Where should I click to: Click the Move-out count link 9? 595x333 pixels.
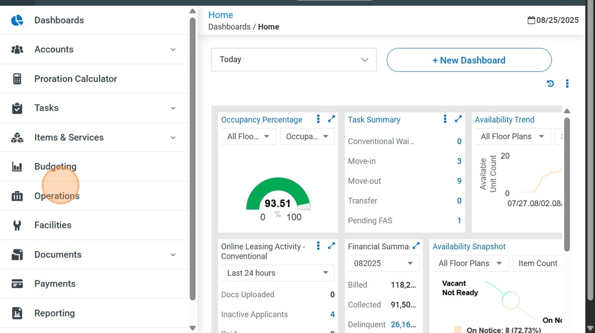click(x=459, y=181)
